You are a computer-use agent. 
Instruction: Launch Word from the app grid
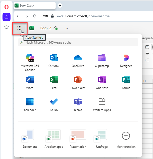click(30, 83)
